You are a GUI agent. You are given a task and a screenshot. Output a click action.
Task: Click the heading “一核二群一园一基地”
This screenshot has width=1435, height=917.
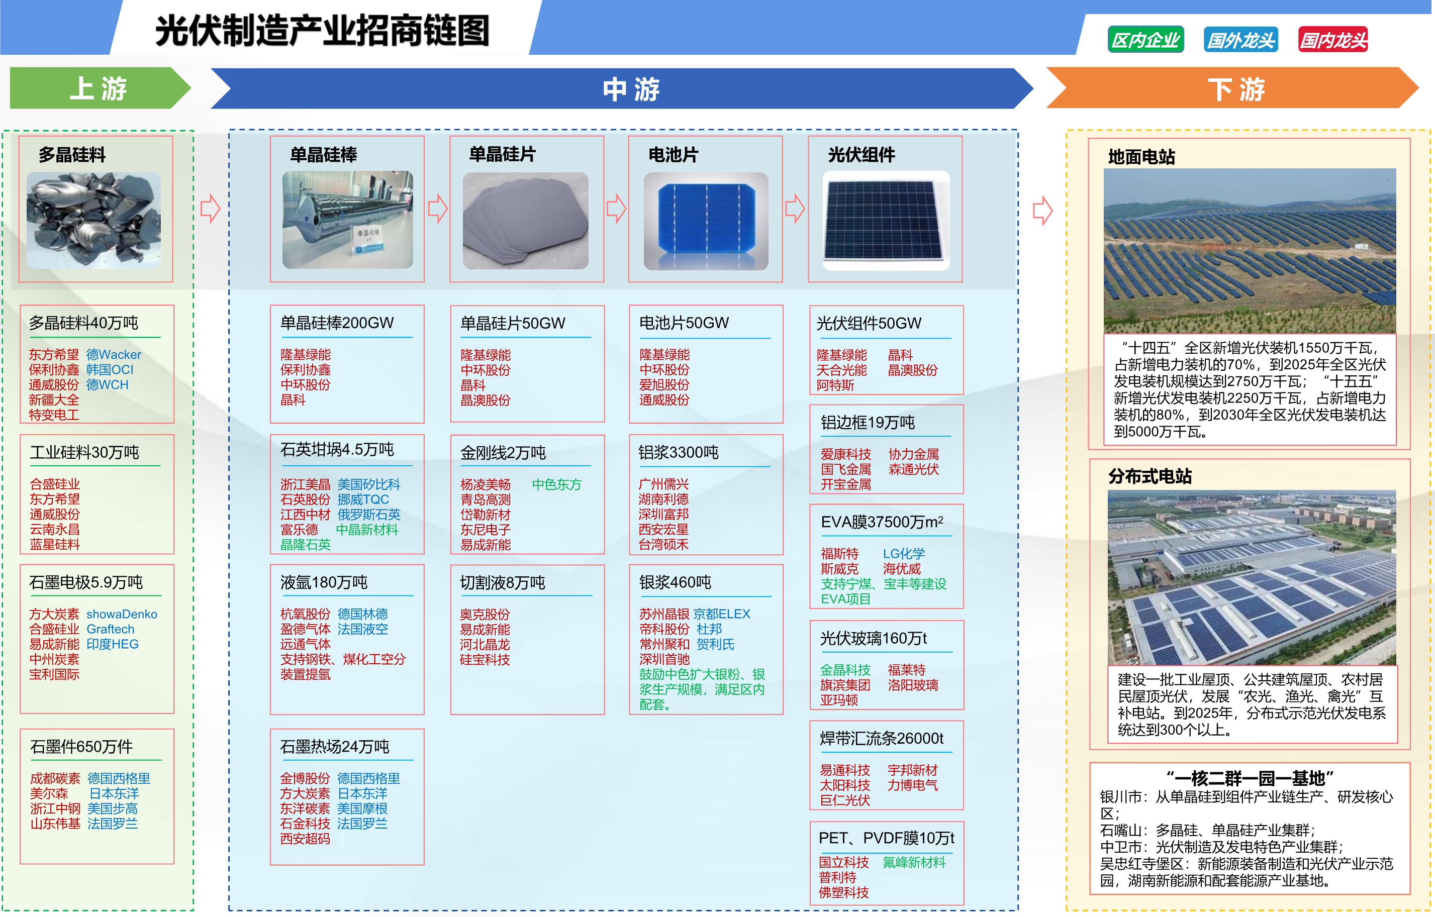point(1250,778)
